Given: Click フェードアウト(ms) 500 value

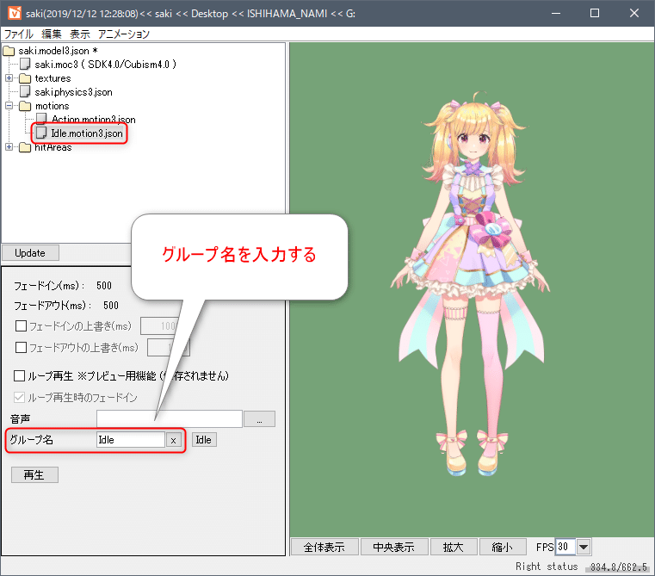Looking at the screenshot, I should pos(111,306).
